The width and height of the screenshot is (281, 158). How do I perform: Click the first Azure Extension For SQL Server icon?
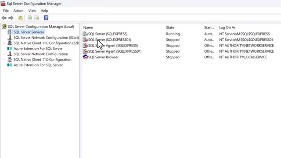(10, 49)
